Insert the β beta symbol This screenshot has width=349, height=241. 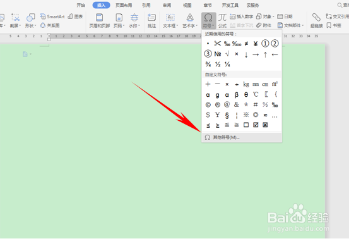[237, 95]
